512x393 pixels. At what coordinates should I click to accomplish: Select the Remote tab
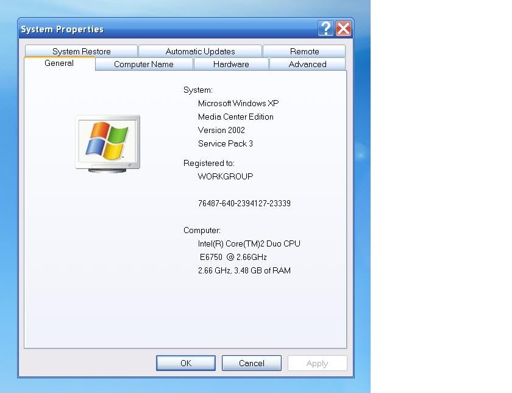click(x=304, y=51)
